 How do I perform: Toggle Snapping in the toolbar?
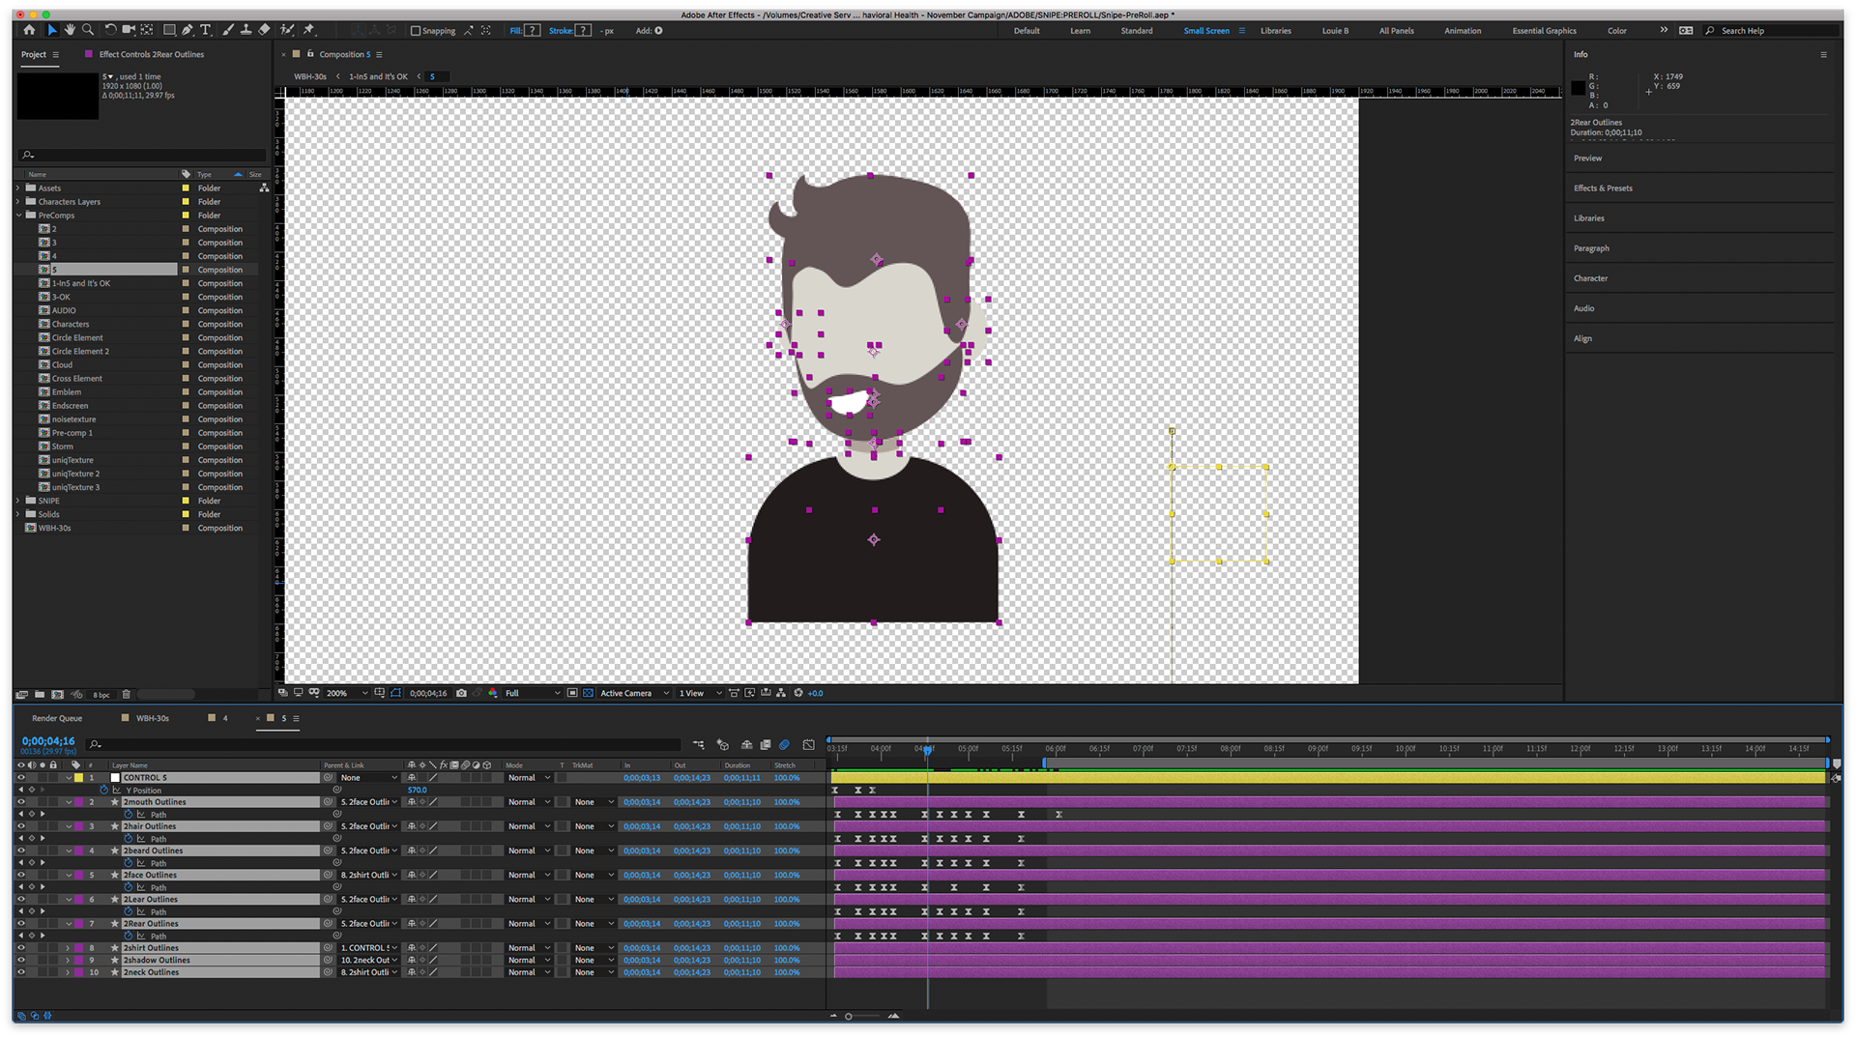(x=414, y=30)
